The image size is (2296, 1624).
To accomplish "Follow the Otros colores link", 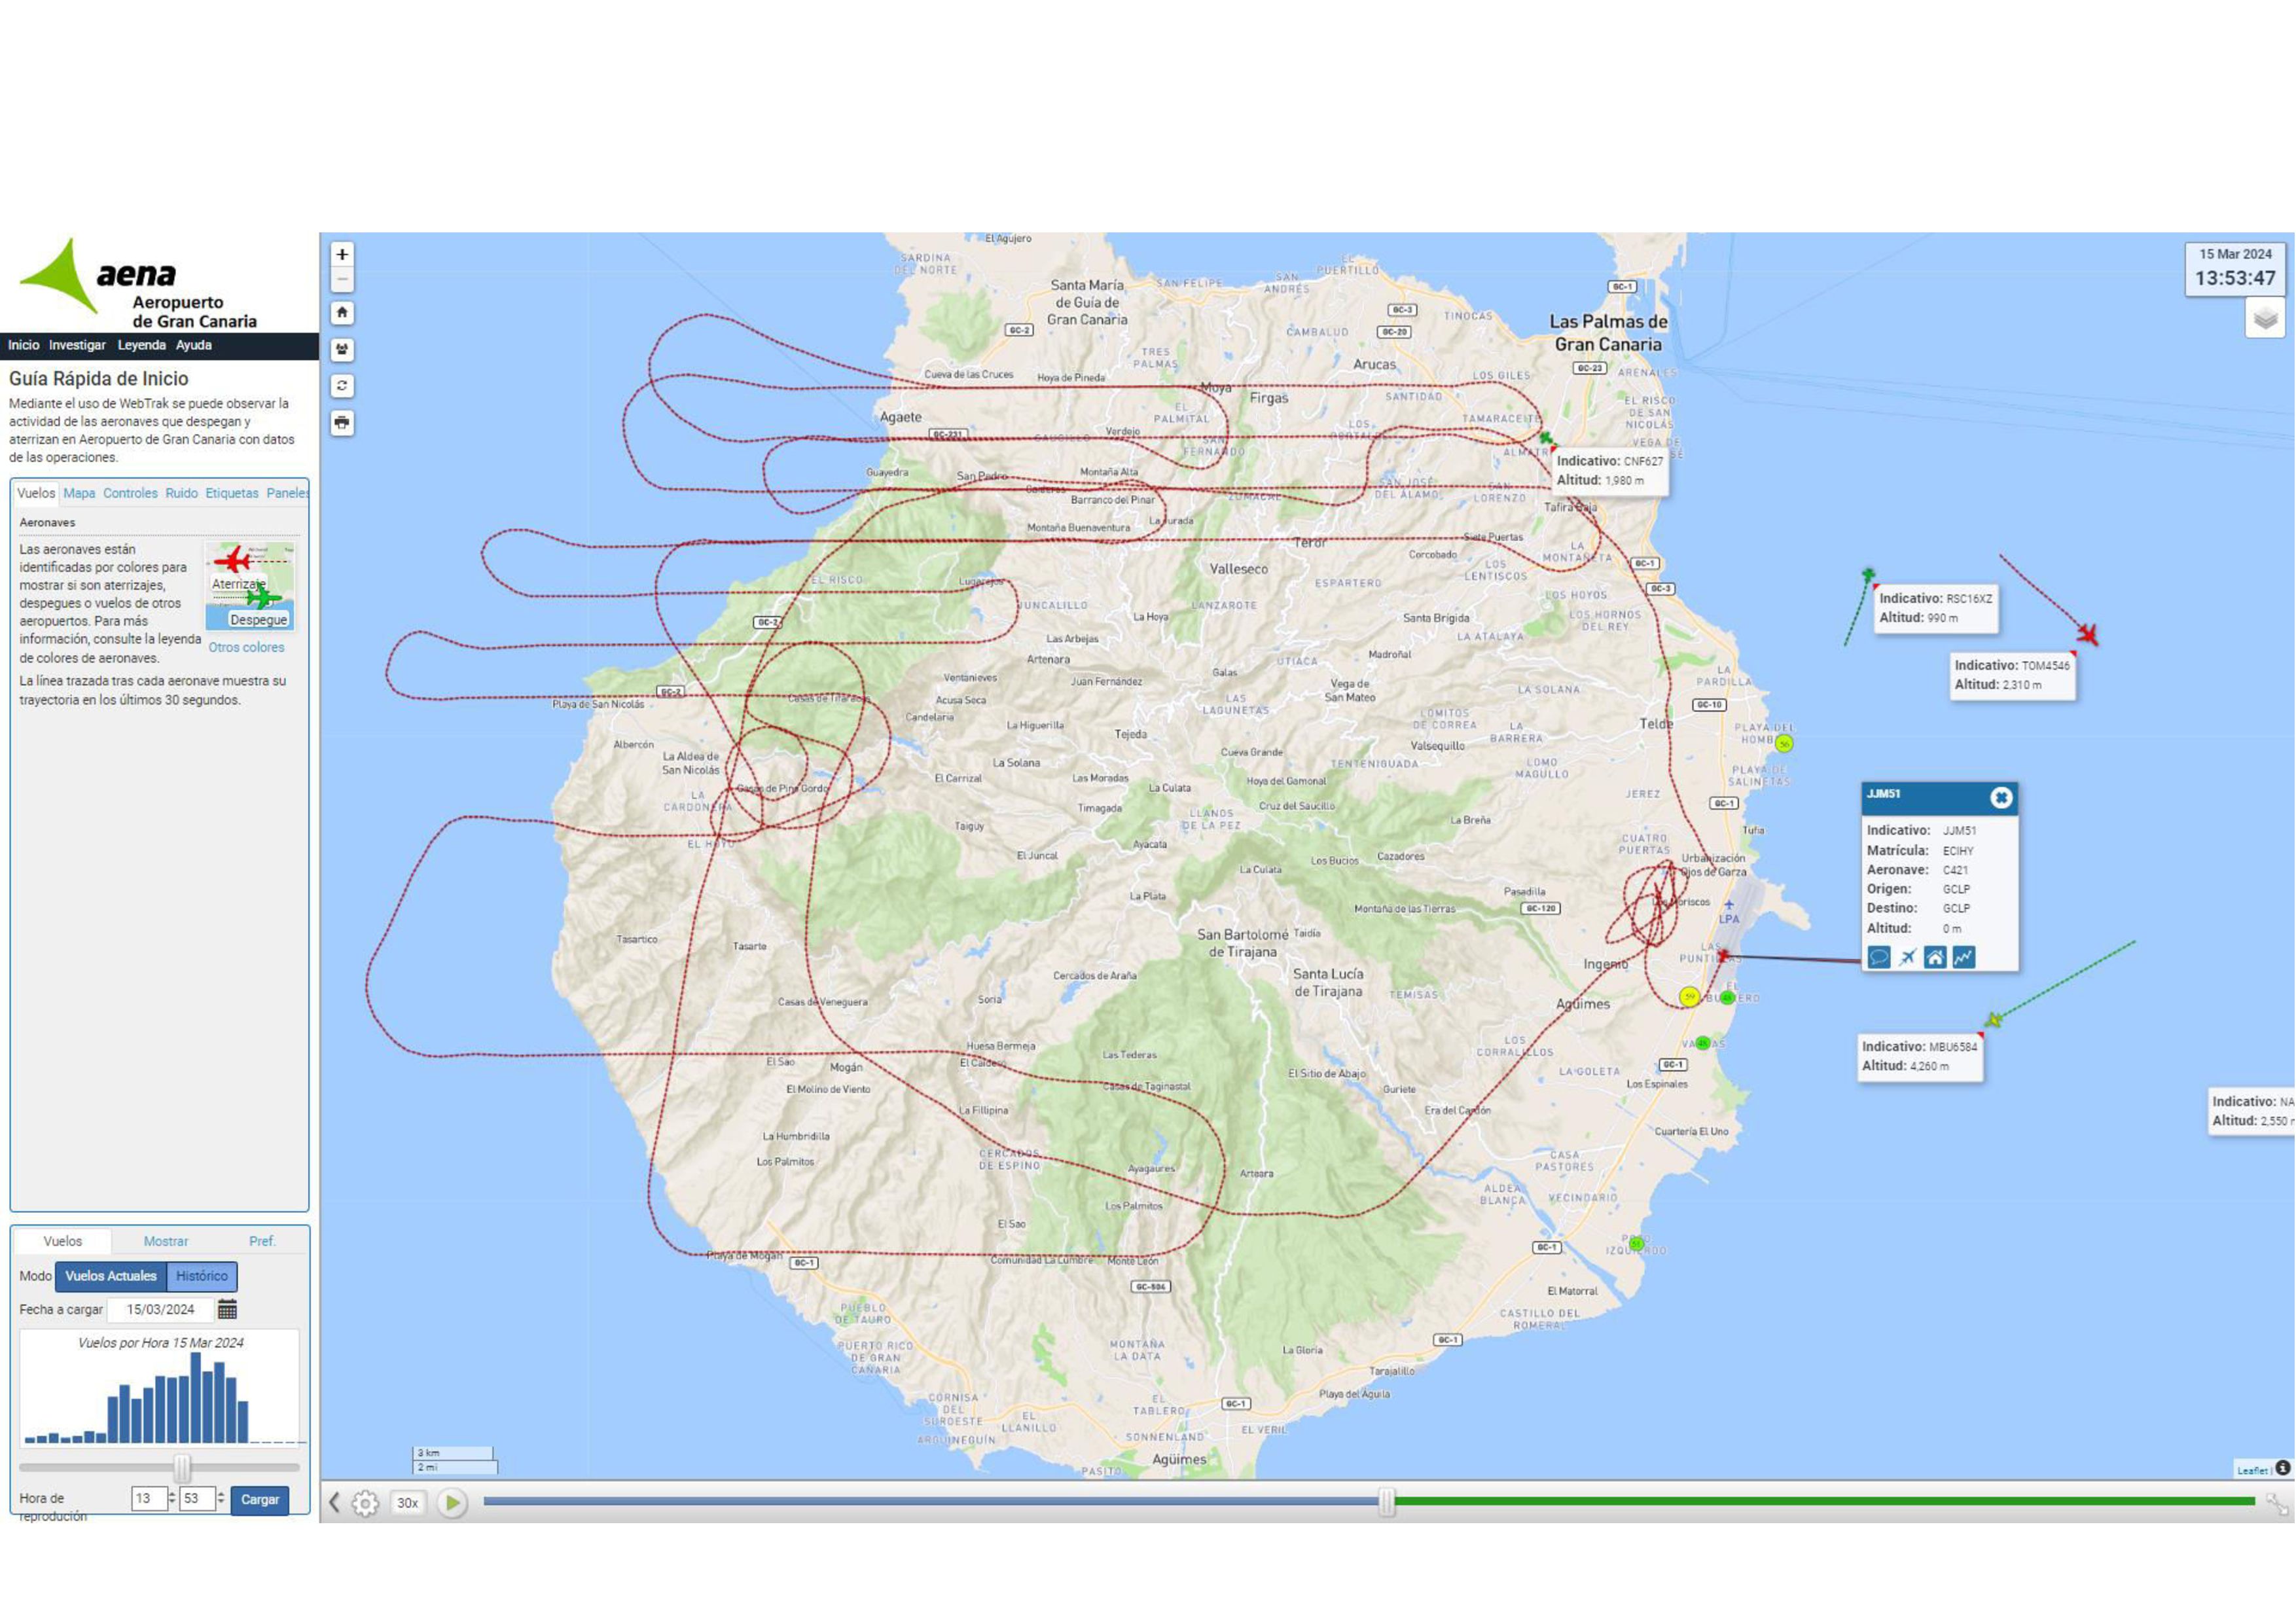I will (x=246, y=647).
